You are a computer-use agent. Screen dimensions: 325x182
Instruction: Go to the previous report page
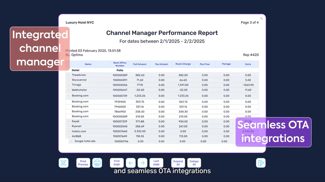(130, 163)
